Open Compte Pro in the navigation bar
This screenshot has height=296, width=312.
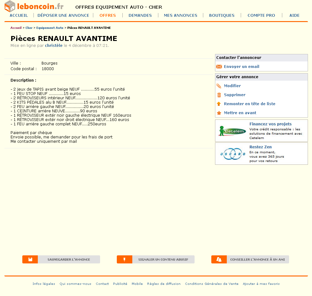point(261,15)
